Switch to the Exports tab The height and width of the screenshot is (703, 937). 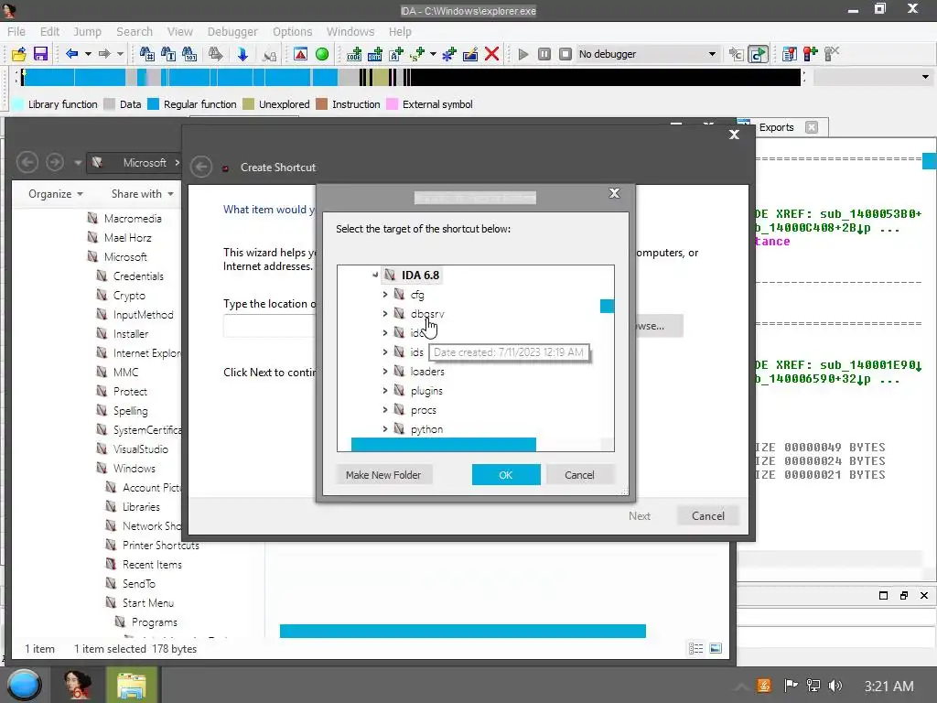(776, 127)
